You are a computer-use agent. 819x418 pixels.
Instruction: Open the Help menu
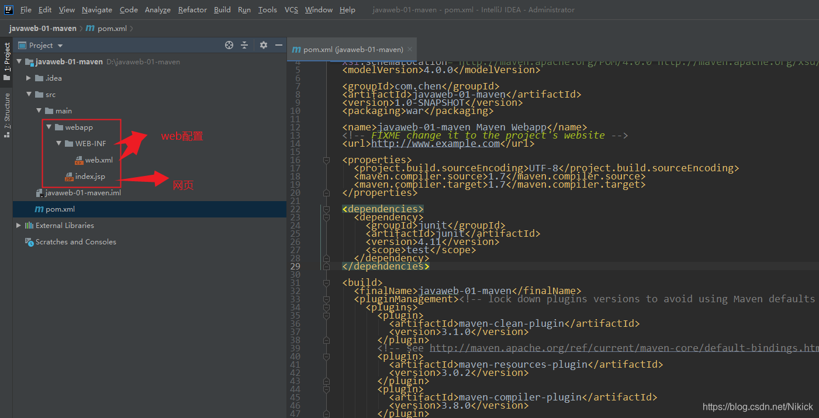pos(347,9)
